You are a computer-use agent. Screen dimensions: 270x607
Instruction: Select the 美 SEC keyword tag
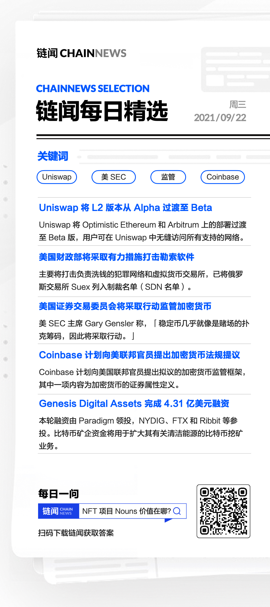click(x=114, y=177)
